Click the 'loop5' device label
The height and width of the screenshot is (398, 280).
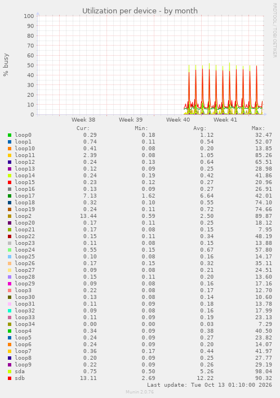[23, 338]
